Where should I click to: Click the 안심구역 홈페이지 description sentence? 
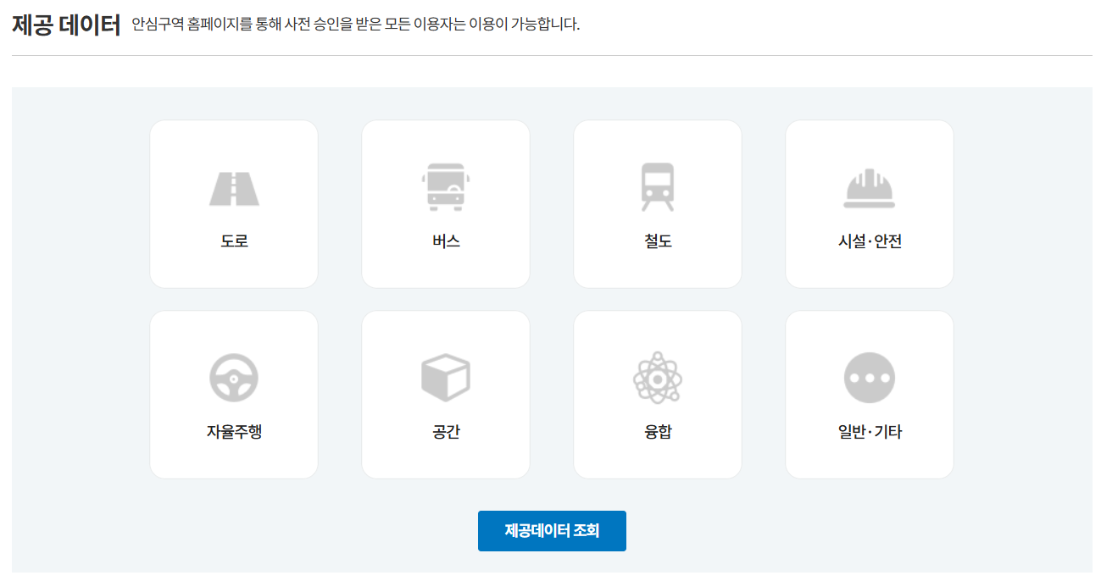pyautogui.click(x=356, y=25)
